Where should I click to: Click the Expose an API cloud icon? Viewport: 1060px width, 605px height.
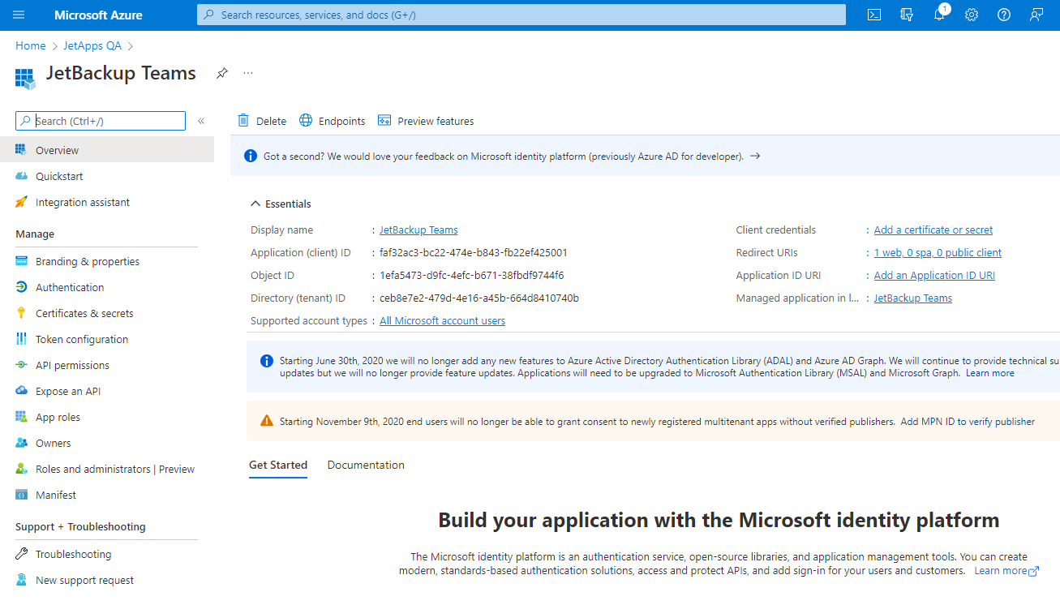[x=21, y=391]
